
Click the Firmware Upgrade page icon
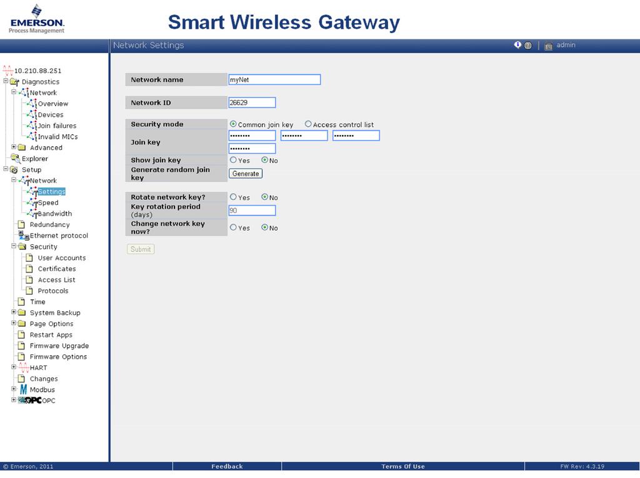click(x=22, y=346)
